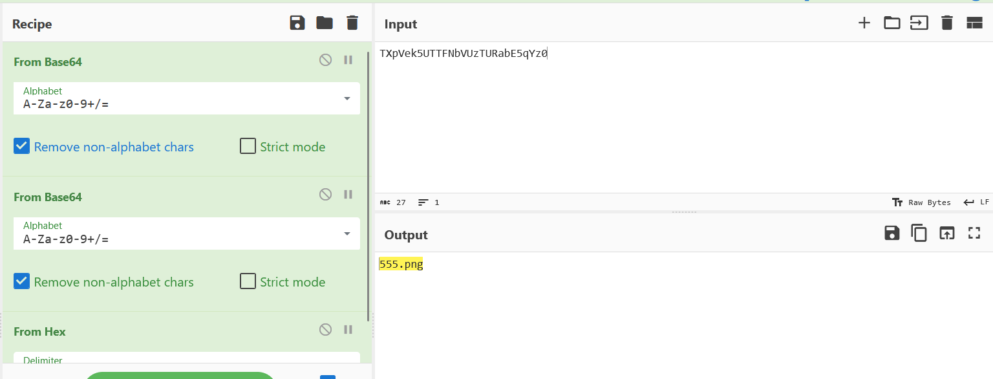Uncheck Remove non-alphabet chars in first Base64
This screenshot has width=993, height=379.
(22, 146)
